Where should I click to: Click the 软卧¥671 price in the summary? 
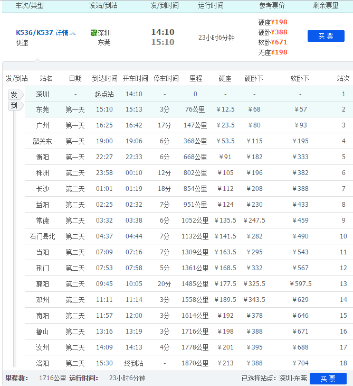coord(273,42)
